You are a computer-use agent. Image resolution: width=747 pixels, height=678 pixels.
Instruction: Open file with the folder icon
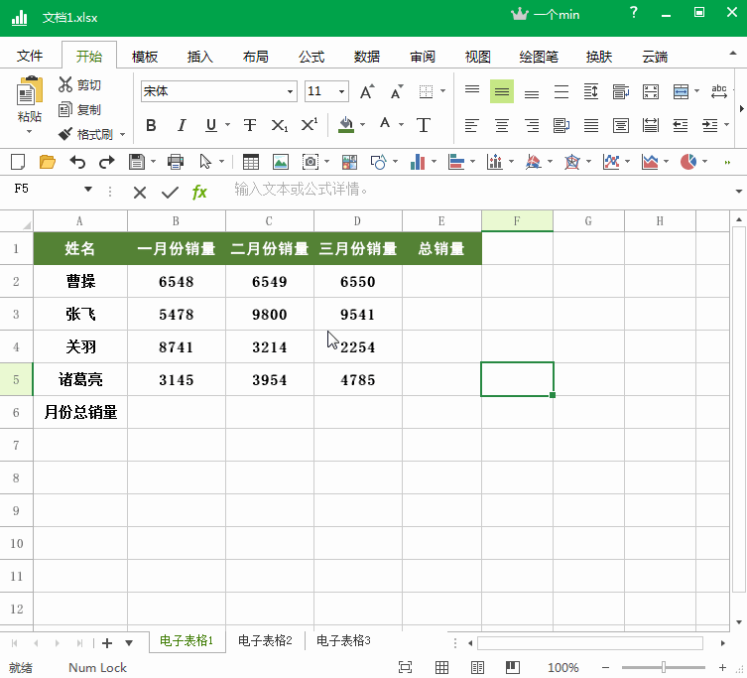click(48, 162)
